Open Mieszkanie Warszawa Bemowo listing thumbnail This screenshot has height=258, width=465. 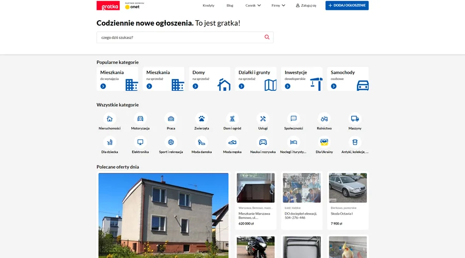click(256, 188)
